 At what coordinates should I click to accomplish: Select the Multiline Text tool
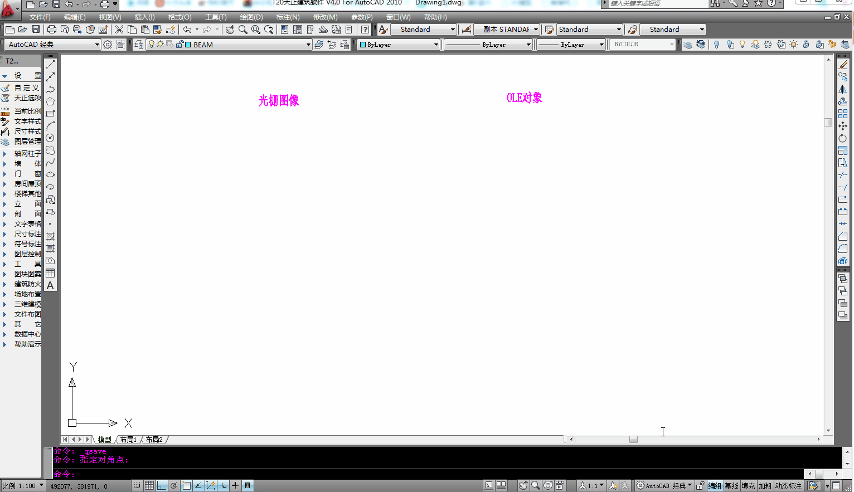point(50,285)
